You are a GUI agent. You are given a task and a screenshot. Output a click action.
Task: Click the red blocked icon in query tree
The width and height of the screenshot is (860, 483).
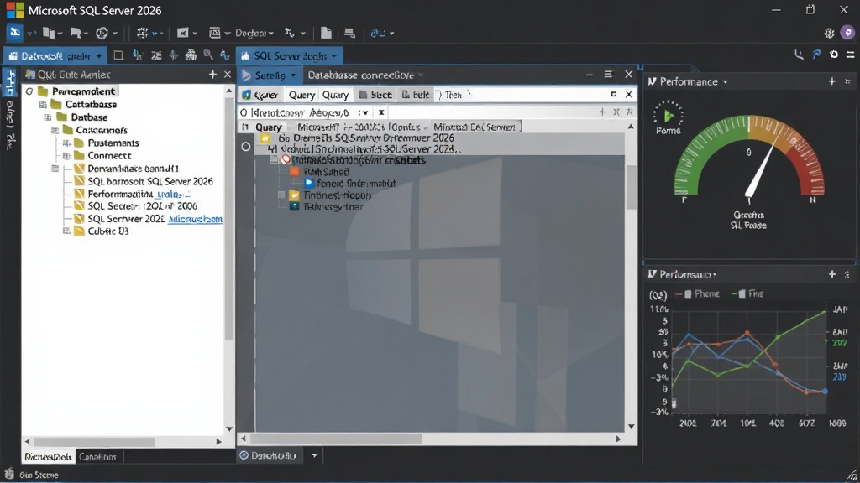point(286,160)
